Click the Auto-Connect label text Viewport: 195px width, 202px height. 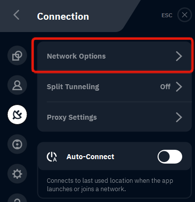pyautogui.click(x=90, y=157)
